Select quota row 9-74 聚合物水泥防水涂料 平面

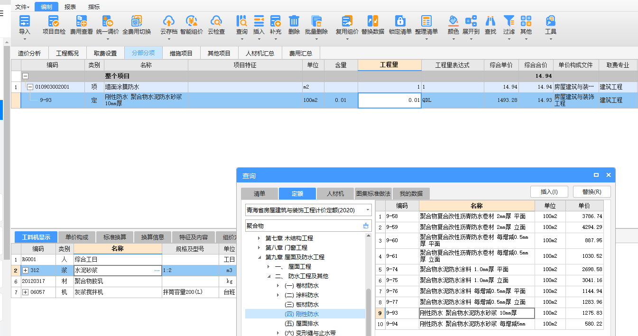[489, 269]
